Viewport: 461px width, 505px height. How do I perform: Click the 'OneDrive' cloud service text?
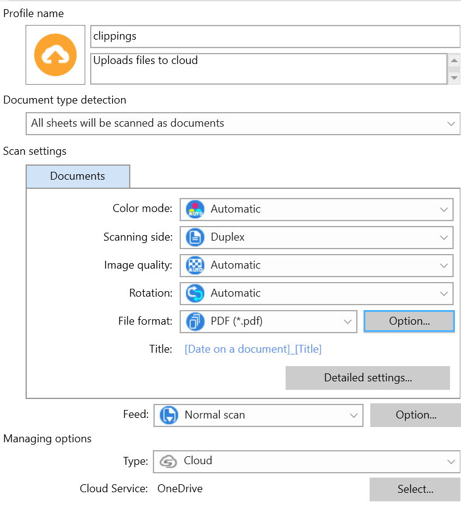[x=180, y=489]
